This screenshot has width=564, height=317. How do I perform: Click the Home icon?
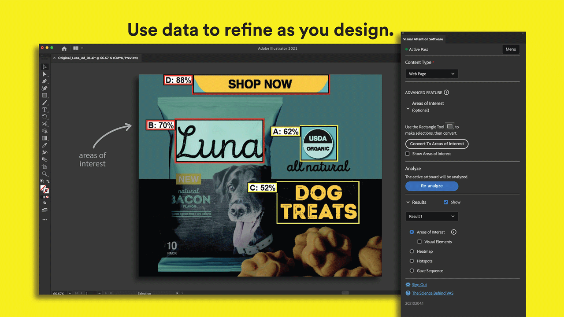click(x=64, y=48)
